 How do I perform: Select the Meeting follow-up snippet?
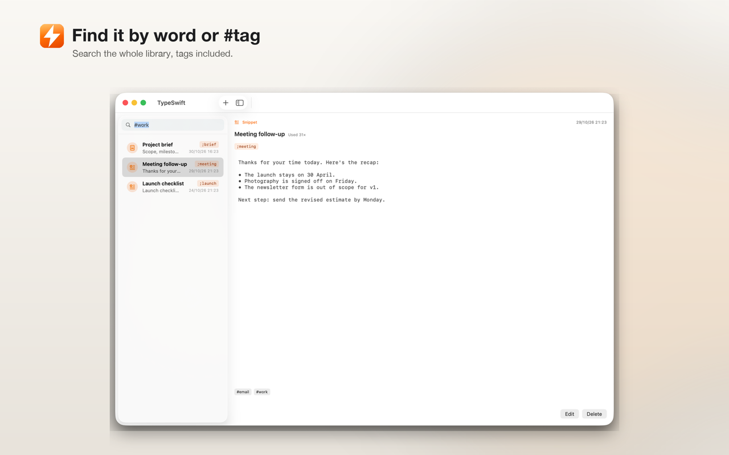[173, 167]
